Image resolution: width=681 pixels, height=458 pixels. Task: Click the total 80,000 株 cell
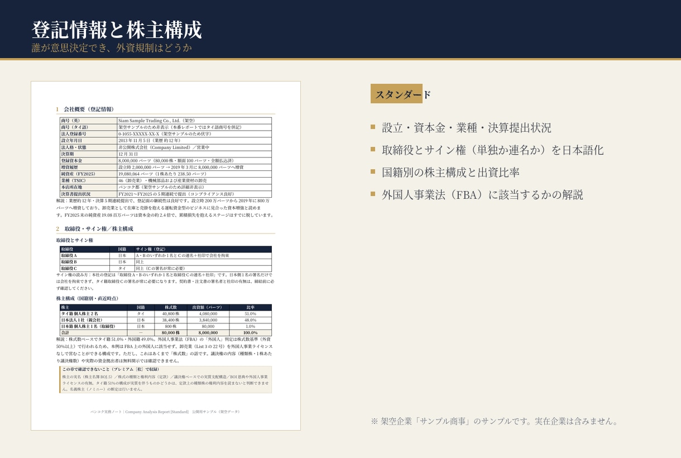171,333
